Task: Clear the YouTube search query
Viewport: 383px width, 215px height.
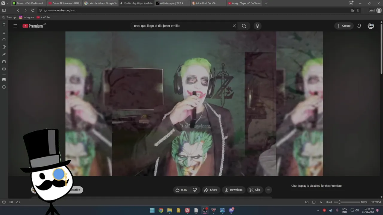Action: point(234,26)
